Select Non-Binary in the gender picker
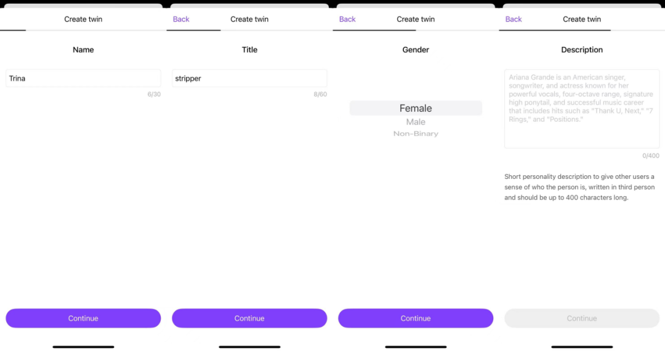665x351 pixels. 416,133
